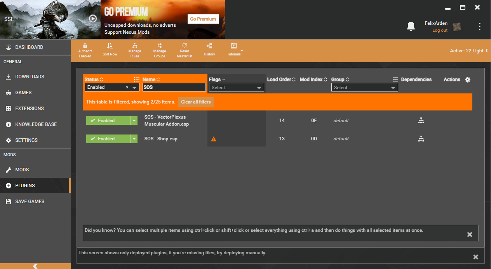Click the Clear all filters button
The height and width of the screenshot is (269, 491).
[196, 102]
